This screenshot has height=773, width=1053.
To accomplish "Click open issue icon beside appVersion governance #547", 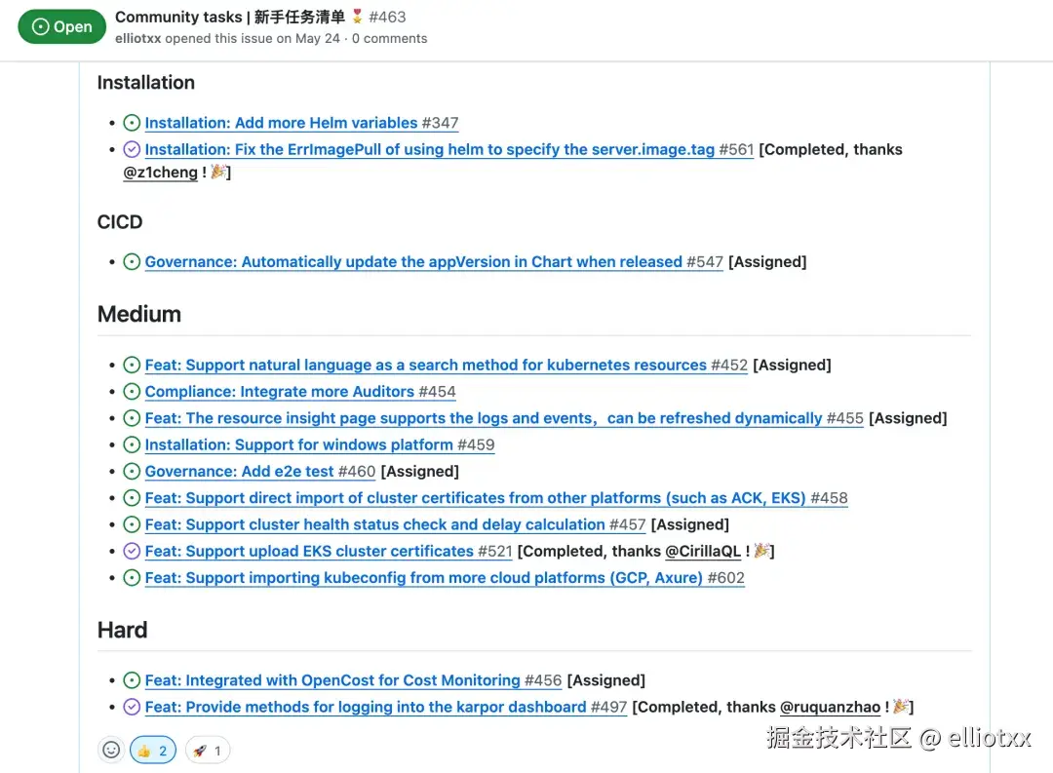I will (x=133, y=261).
